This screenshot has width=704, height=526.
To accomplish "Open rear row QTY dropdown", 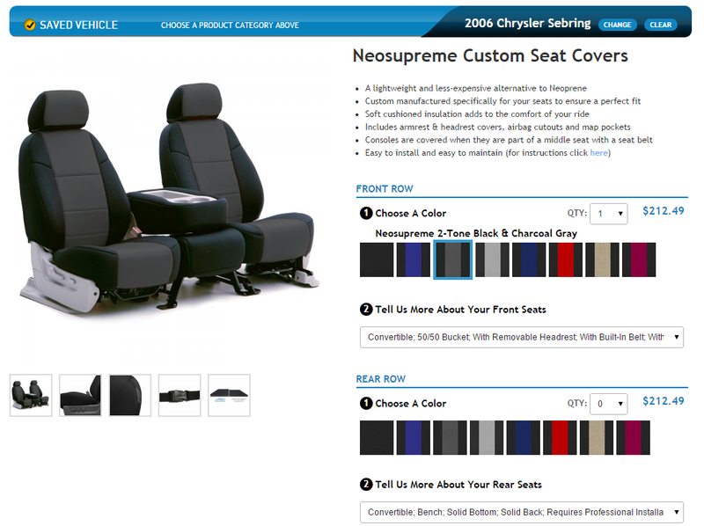I will point(608,404).
